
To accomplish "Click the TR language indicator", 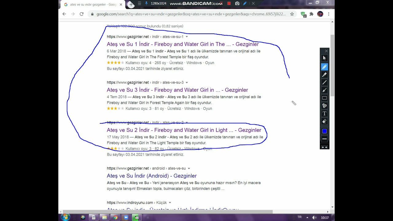I will (299, 217).
